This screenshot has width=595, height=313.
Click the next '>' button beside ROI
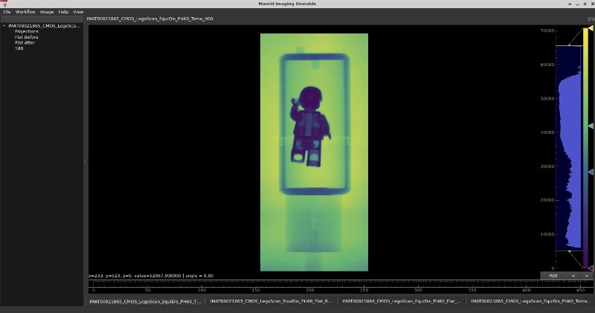pos(586,276)
